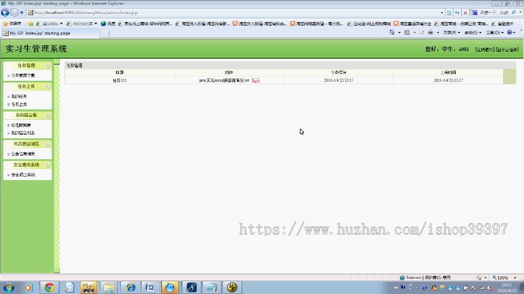Image resolution: width=524 pixels, height=294 pixels.
Task: Click the red download link beside the .txt attachment
Action: pos(256,81)
